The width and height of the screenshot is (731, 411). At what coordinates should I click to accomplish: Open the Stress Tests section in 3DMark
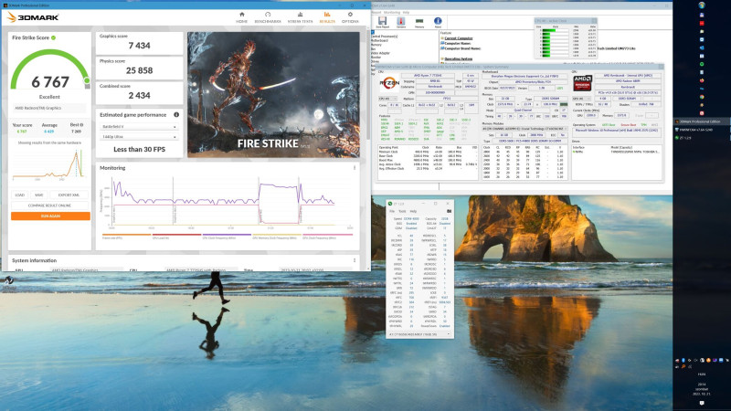[300, 17]
